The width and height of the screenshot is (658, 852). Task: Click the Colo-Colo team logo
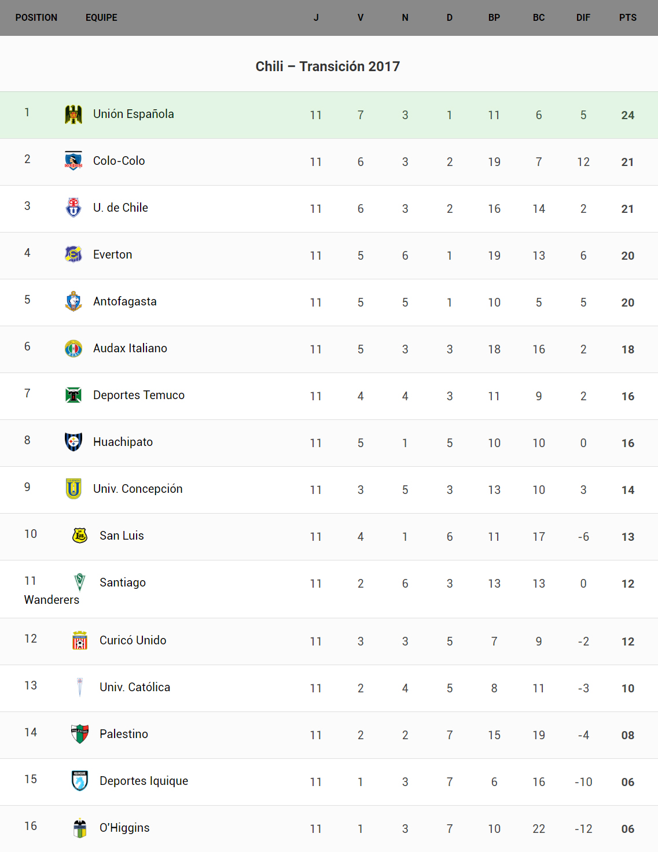(73, 161)
